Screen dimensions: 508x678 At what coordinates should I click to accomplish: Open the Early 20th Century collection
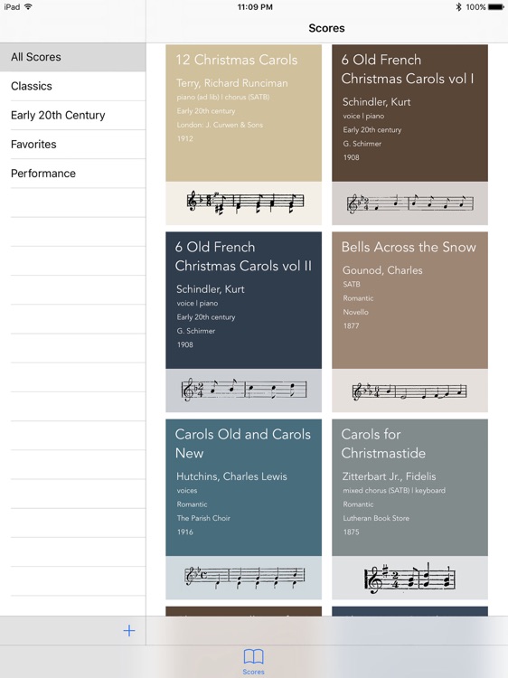(x=72, y=115)
